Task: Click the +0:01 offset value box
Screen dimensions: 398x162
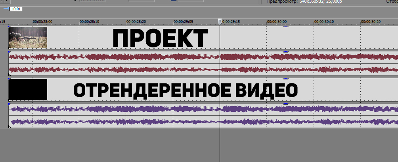Action: pyautogui.click(x=16, y=9)
